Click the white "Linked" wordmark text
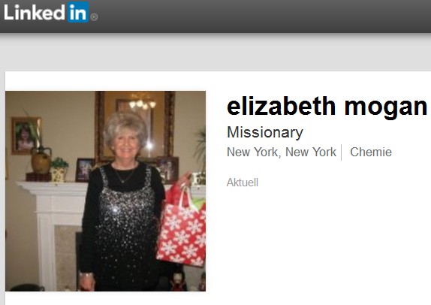431x305 pixels. tap(35, 12)
